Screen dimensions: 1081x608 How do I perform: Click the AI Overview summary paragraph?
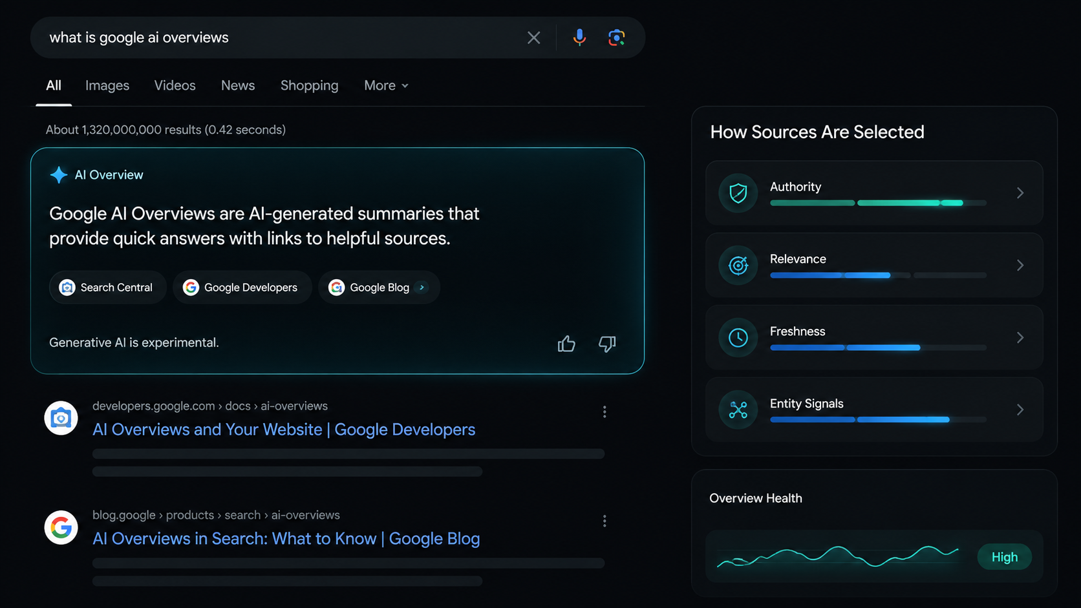(x=264, y=225)
